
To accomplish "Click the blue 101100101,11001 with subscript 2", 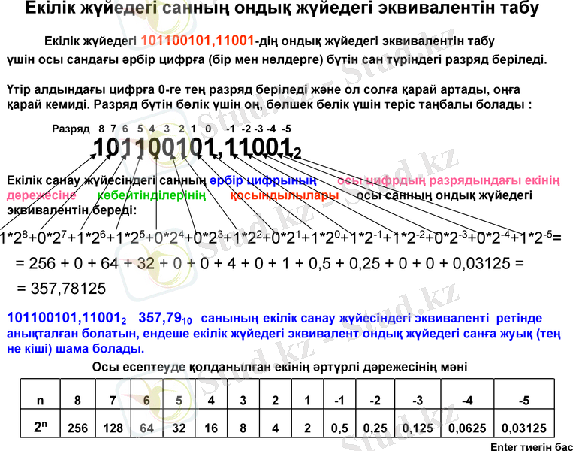I will [x=67, y=319].
